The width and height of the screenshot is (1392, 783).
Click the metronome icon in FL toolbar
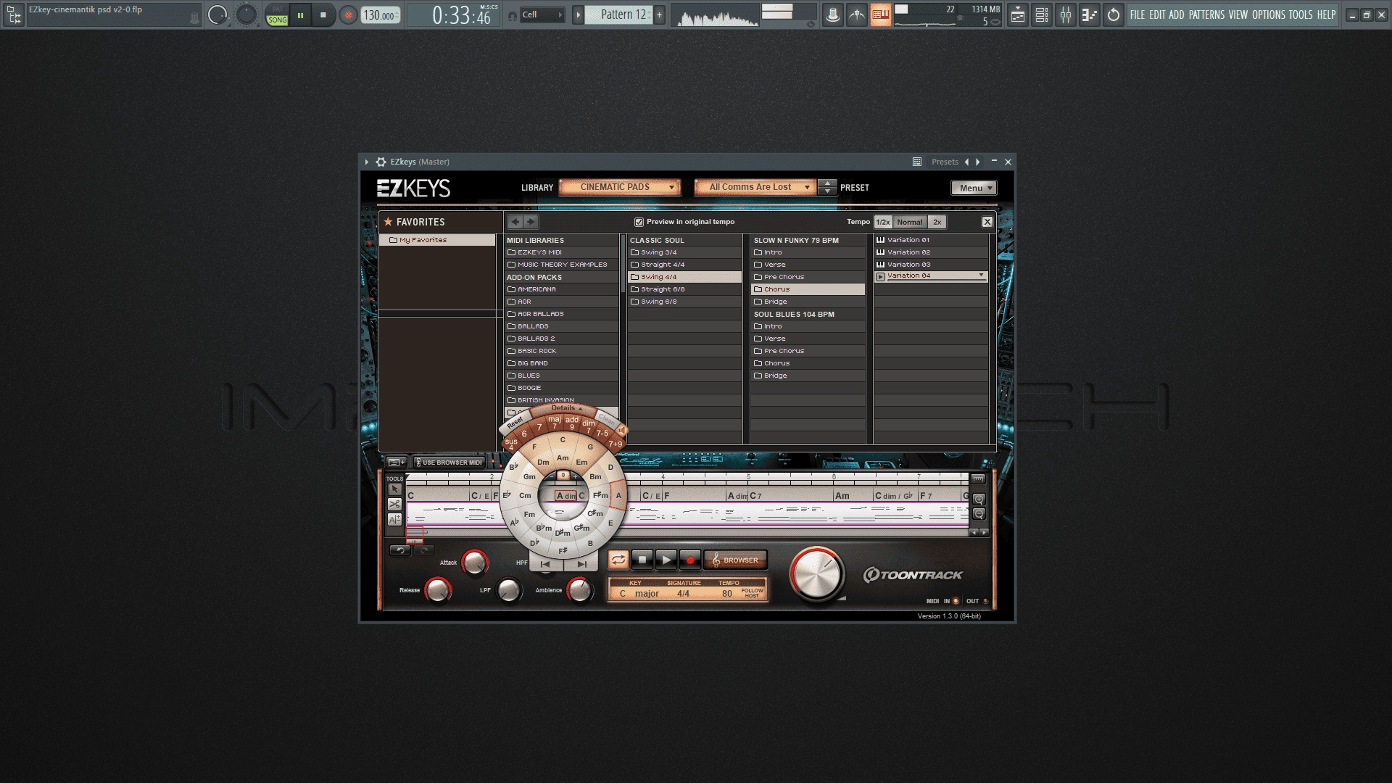pyautogui.click(x=833, y=14)
